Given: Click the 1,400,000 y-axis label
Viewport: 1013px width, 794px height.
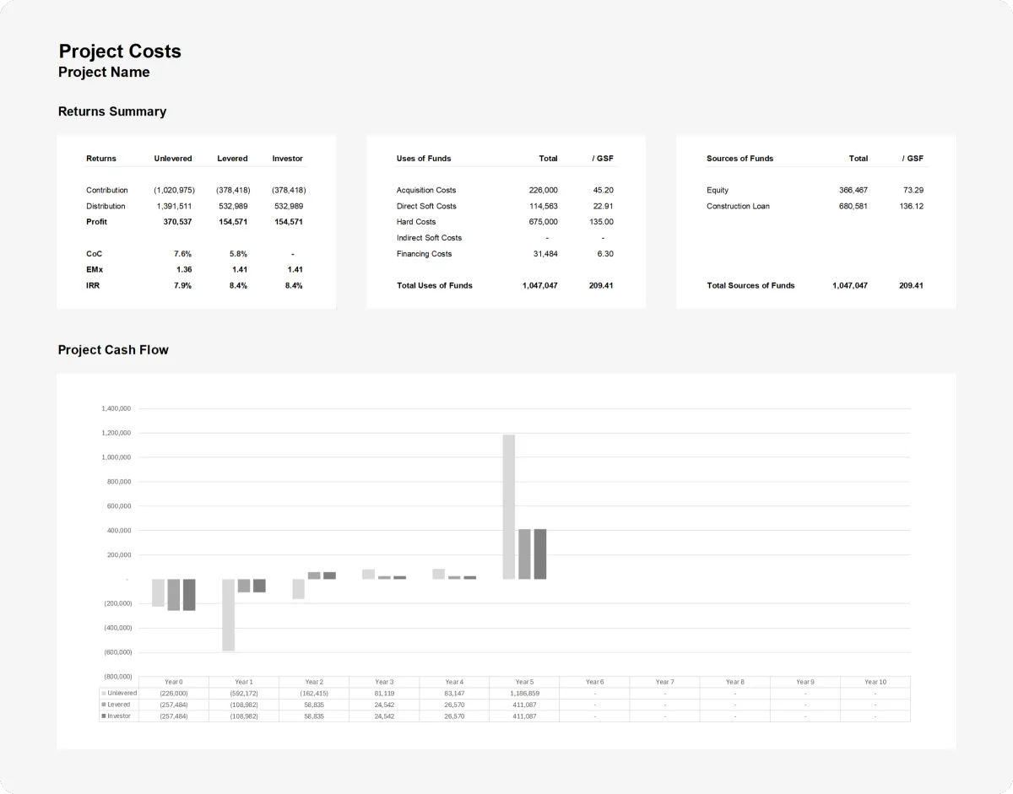Looking at the screenshot, I should (116, 408).
